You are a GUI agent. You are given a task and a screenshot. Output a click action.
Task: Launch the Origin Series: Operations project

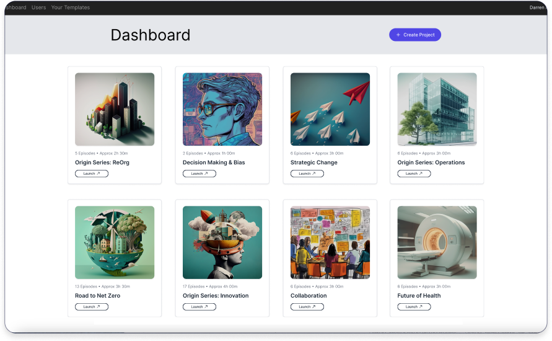[x=414, y=174]
